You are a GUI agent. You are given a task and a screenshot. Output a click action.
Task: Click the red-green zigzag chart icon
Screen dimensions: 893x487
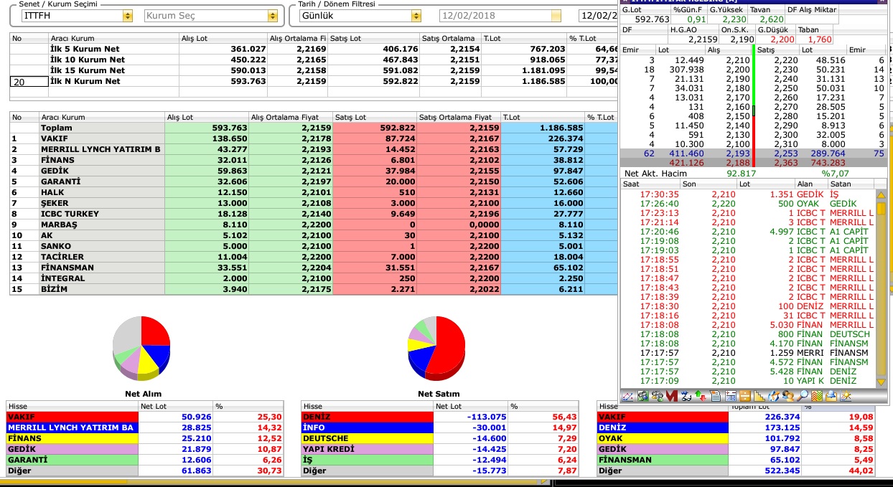818,396
